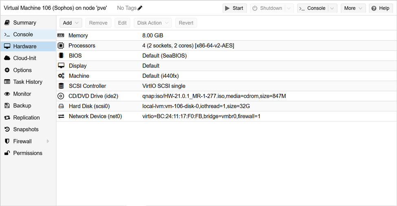Expand the Firewall submenu arrow
397x206 pixels.
(x=48, y=141)
